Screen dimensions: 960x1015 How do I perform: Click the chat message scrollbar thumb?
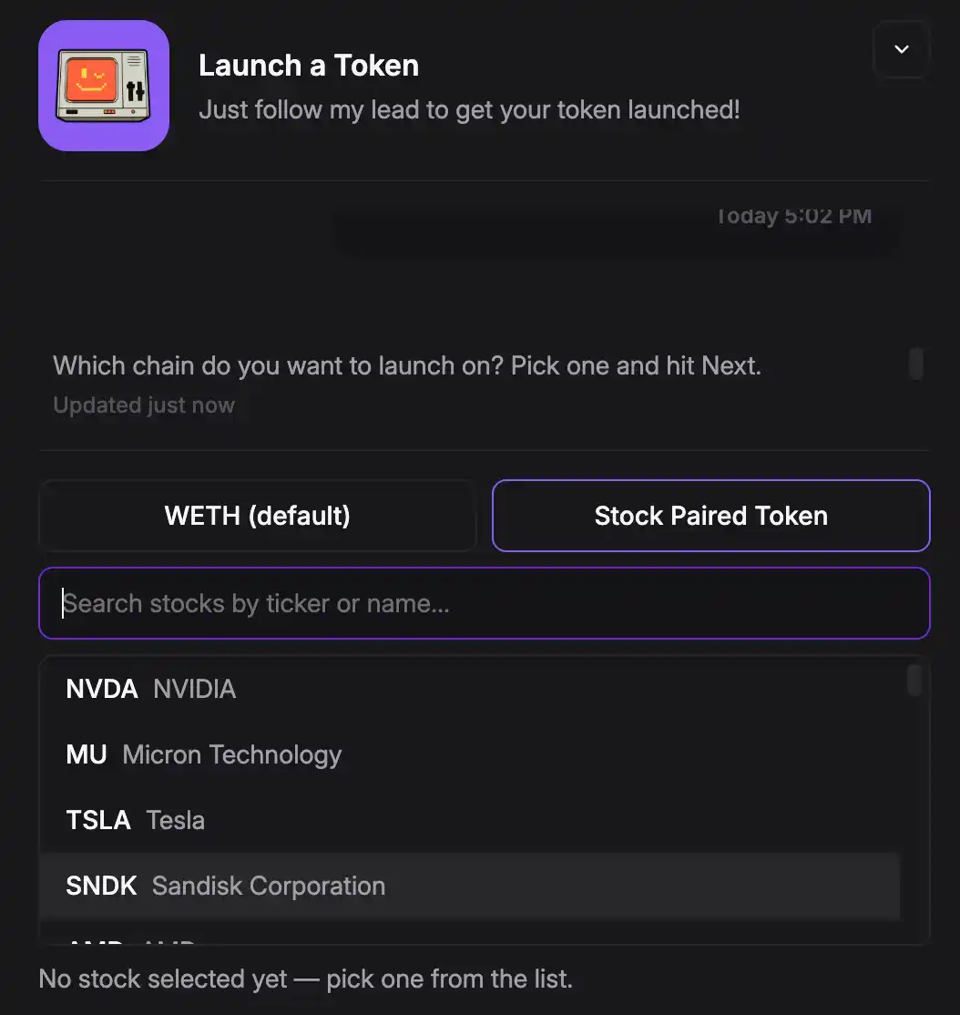(x=915, y=364)
